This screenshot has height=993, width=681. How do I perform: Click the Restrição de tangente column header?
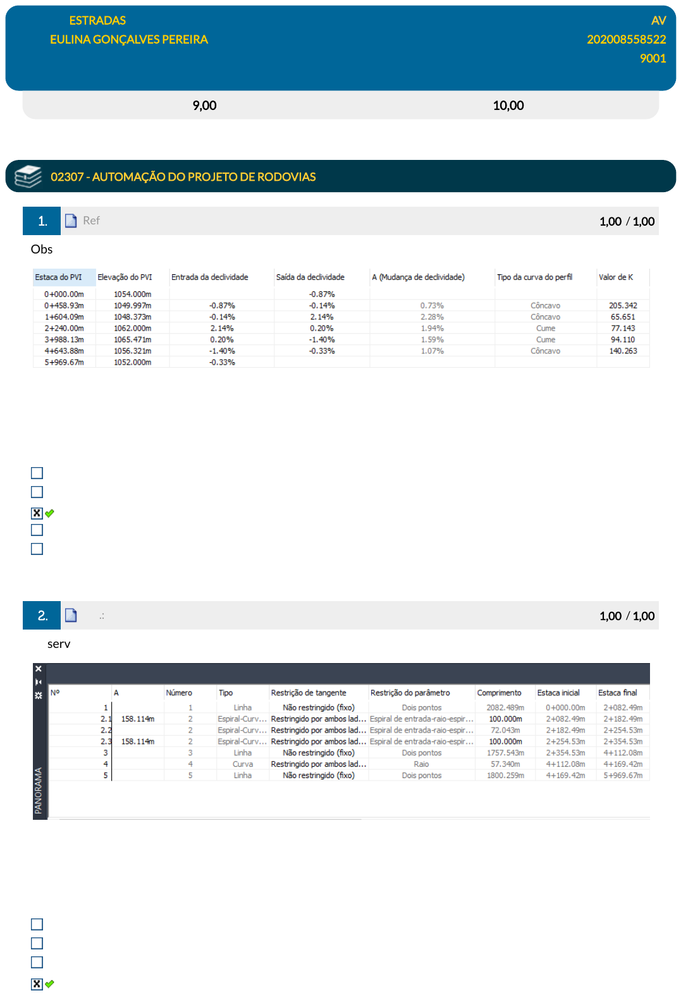tap(309, 693)
